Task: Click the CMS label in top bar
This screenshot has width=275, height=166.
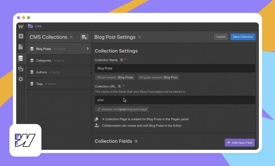Action: (38, 26)
